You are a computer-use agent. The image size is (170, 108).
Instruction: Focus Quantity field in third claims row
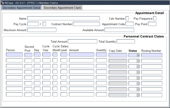(101, 66)
